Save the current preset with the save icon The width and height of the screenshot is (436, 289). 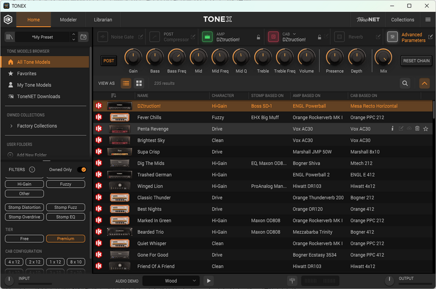(83, 37)
